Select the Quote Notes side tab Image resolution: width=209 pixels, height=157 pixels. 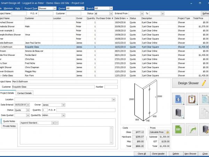click(9, 121)
